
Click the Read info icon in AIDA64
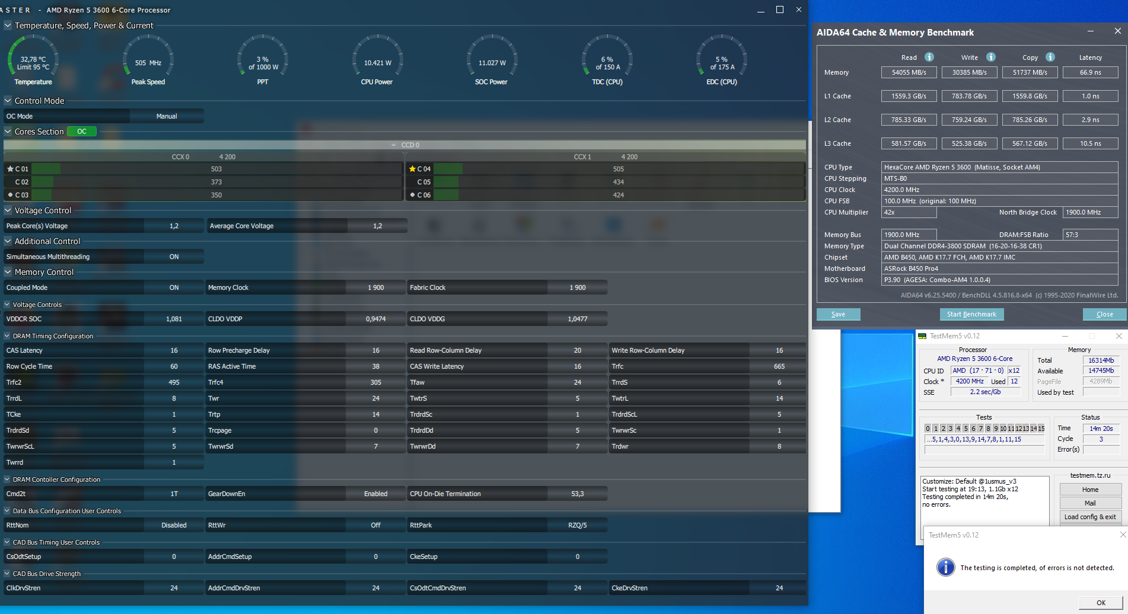[x=929, y=57]
